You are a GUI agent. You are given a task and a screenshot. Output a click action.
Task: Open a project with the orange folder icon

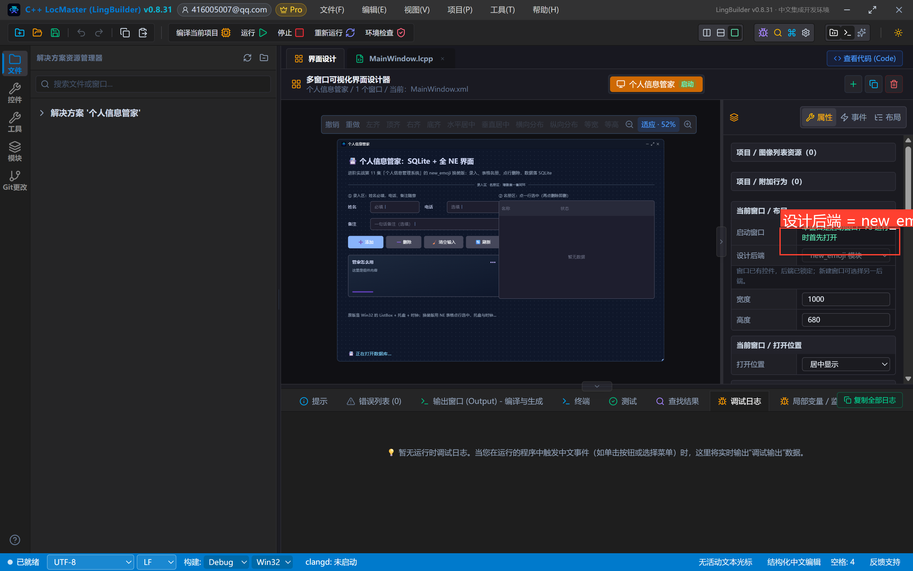37,33
